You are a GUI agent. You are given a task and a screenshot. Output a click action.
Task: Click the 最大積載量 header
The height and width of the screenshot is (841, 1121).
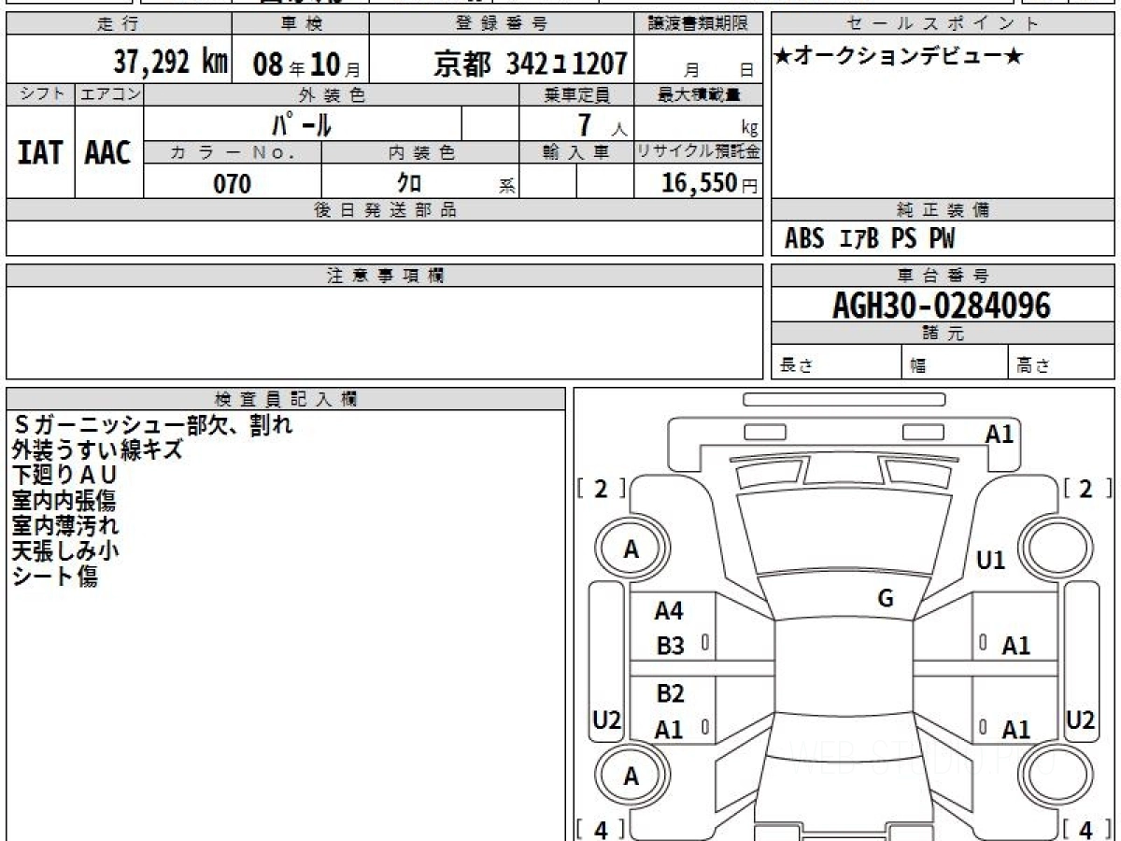pyautogui.click(x=699, y=94)
